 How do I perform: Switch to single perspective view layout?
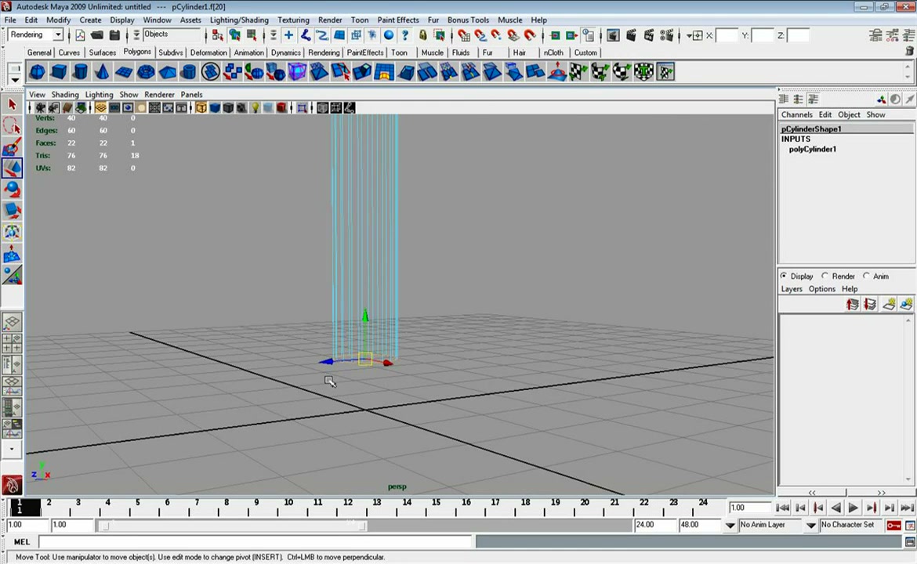[13, 322]
